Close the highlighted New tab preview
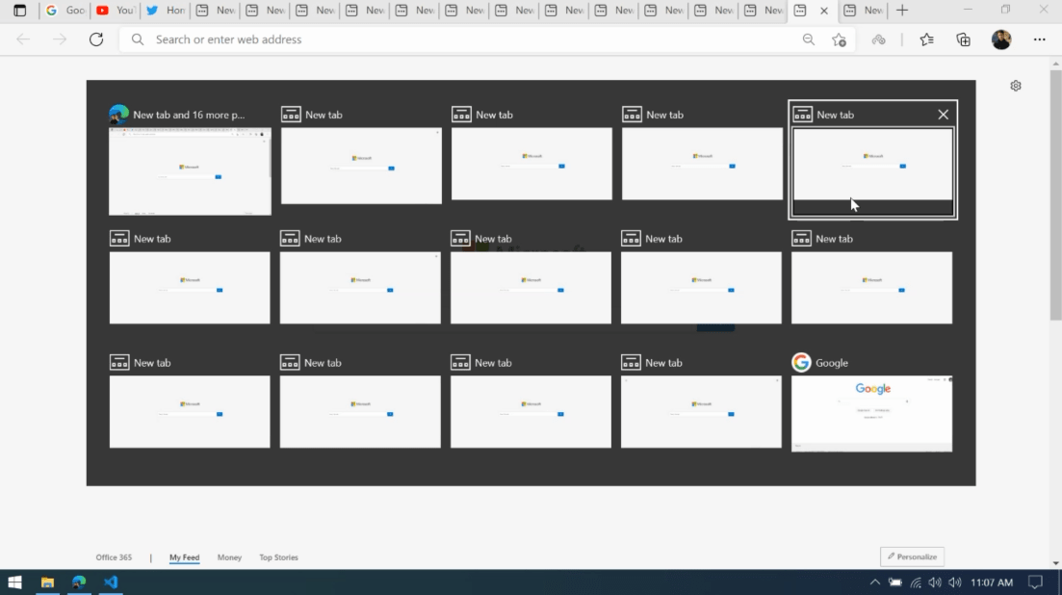Screen dimensions: 1062x595 (x=943, y=115)
